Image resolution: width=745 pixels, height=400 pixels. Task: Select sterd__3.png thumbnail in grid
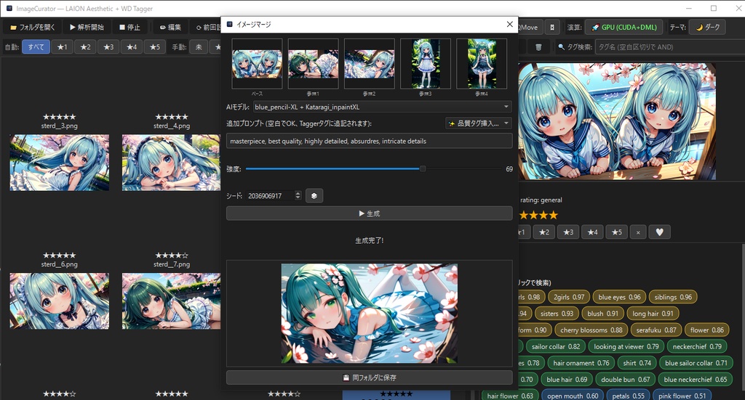coord(60,163)
